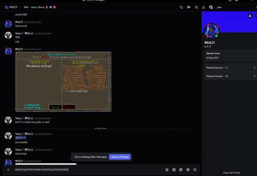Click the 'any purps' message

click(21, 154)
